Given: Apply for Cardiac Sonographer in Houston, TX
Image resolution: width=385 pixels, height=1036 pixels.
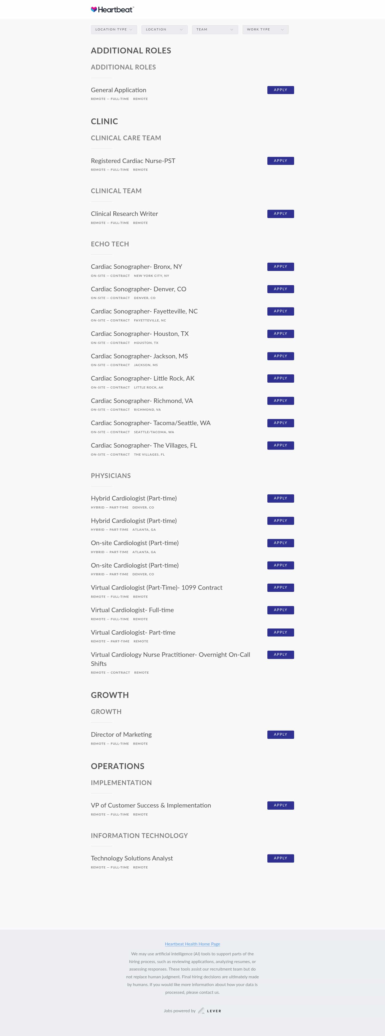Looking at the screenshot, I should point(280,333).
